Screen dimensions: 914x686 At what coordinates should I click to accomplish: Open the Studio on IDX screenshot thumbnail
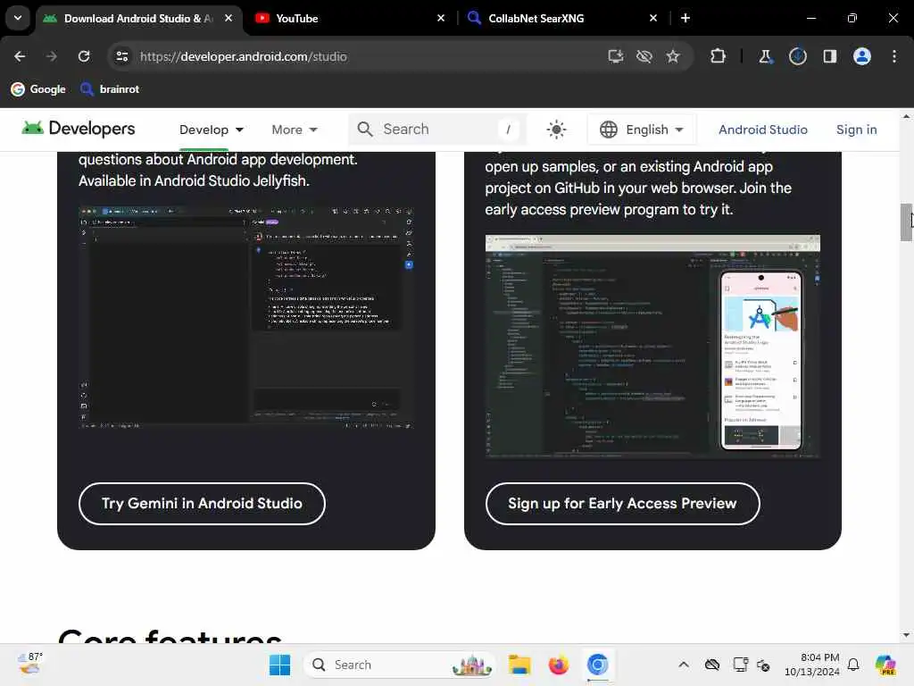point(652,346)
